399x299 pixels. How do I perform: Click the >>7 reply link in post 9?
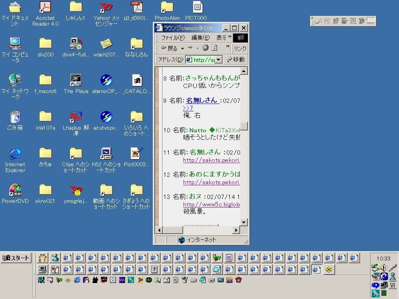(x=188, y=108)
